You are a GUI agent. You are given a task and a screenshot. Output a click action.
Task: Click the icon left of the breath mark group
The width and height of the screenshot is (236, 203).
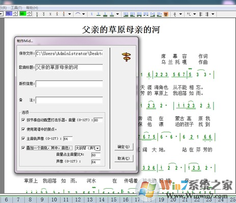(x=175, y=14)
